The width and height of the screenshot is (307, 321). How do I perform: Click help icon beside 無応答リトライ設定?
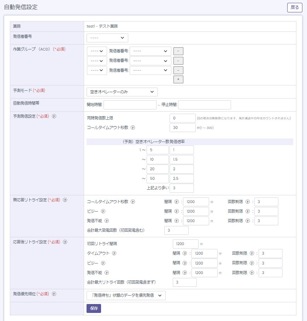[x=65, y=200]
